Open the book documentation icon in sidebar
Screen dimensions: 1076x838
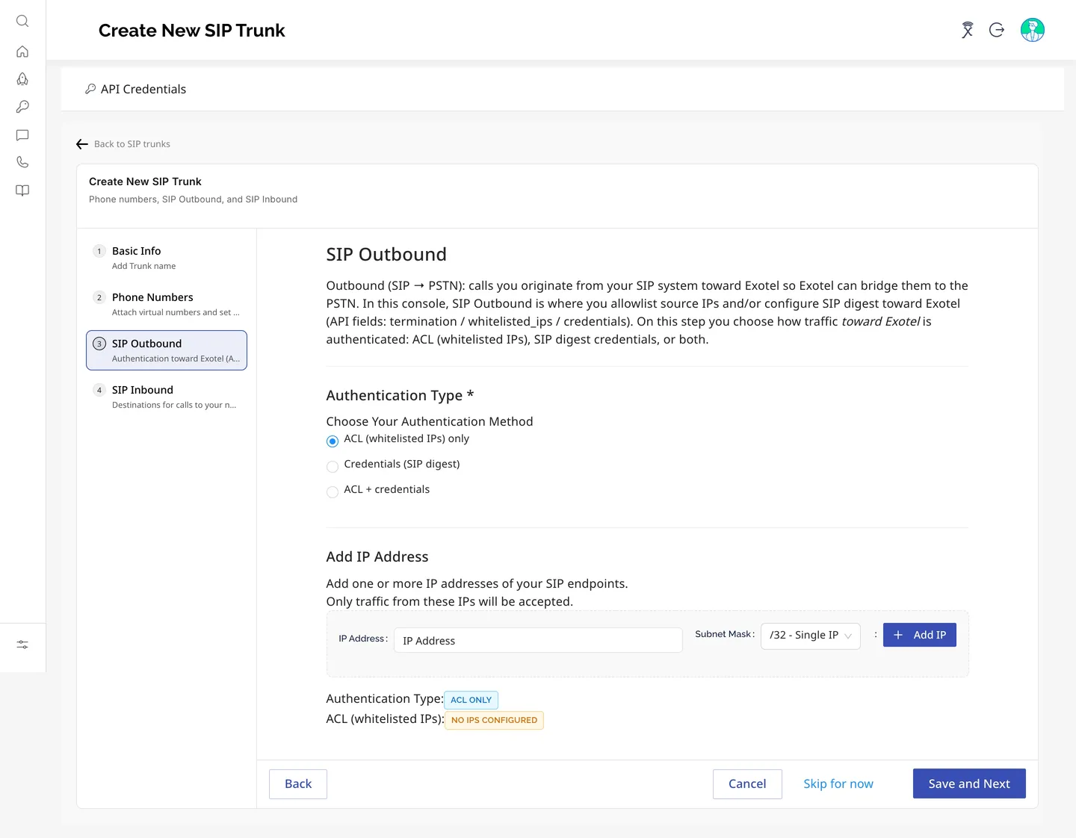(22, 190)
